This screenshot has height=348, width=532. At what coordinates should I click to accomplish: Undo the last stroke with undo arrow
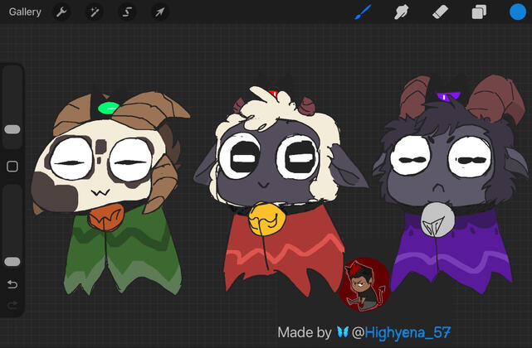point(12,285)
